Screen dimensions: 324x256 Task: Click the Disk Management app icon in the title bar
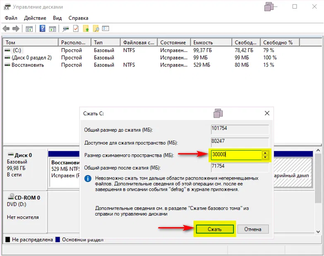pyautogui.click(x=7, y=7)
